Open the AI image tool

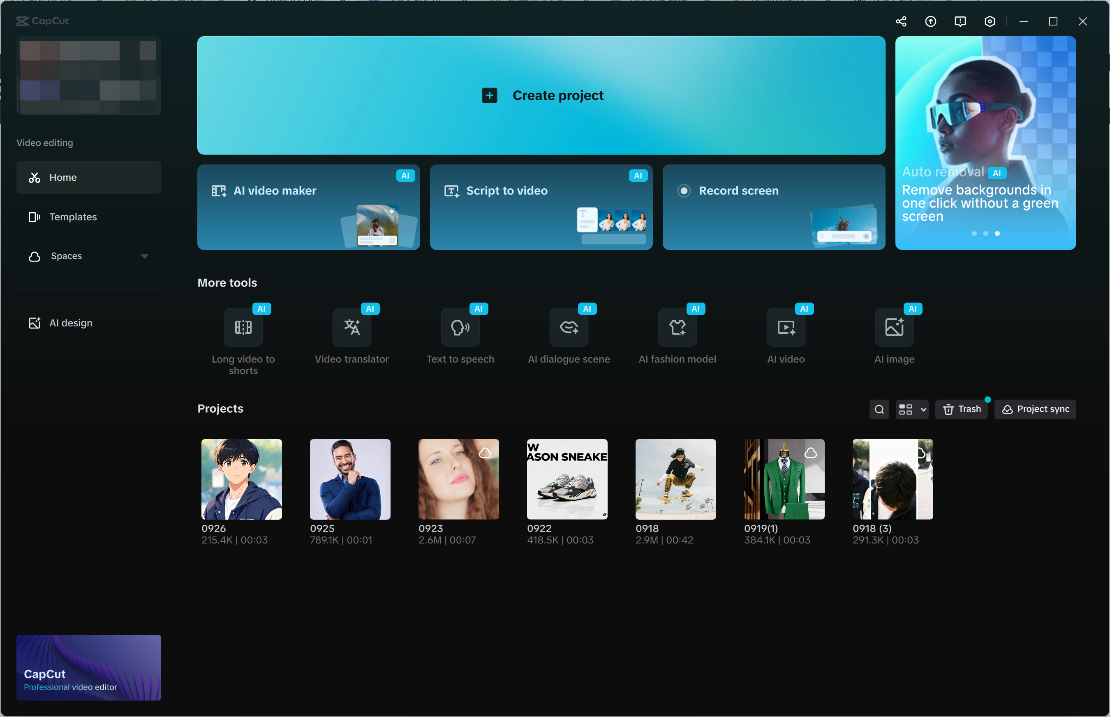point(894,327)
